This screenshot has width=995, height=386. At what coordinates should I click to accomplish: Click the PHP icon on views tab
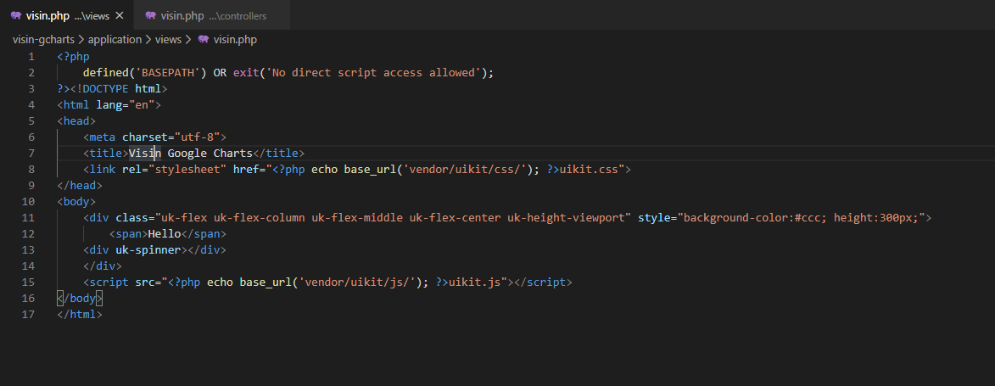(x=16, y=15)
